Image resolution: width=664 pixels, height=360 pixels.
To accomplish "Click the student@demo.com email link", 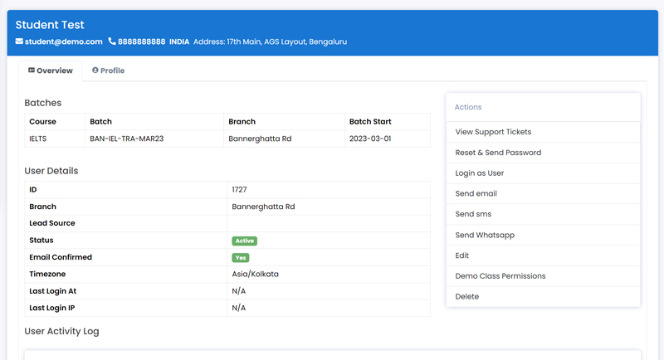I will (x=64, y=41).
